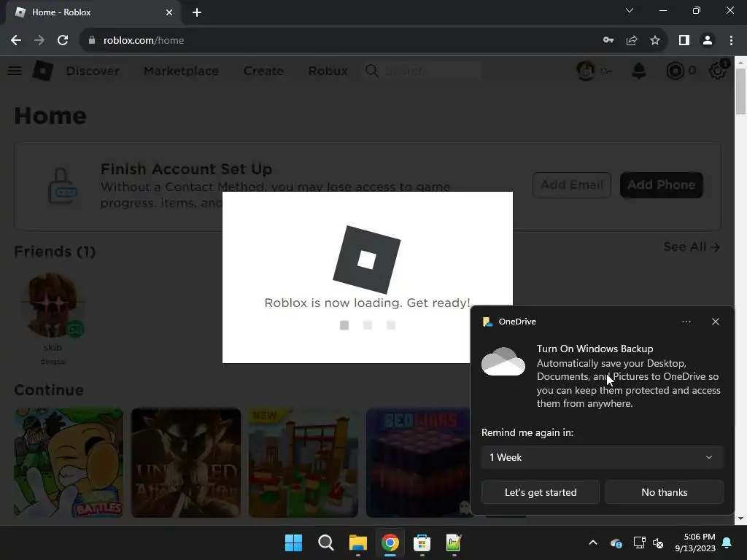Open the Battles game thumbnail
This screenshot has width=747, height=560.
tap(69, 462)
